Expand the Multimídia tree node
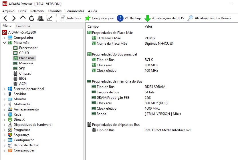The height and width of the screenshot is (160, 238). (4, 104)
